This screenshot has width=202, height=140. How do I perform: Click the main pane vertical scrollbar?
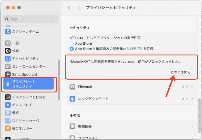[199, 116]
